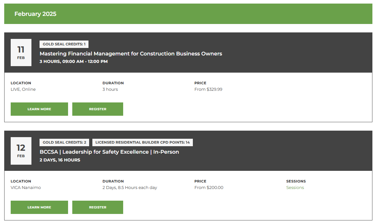Click Learn More for the Financial Management course
The image size is (375, 224).
click(39, 109)
